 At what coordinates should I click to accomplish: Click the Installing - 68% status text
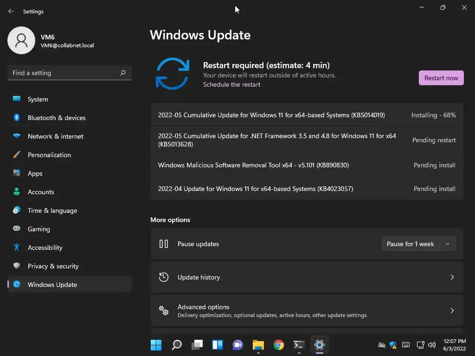[434, 115]
